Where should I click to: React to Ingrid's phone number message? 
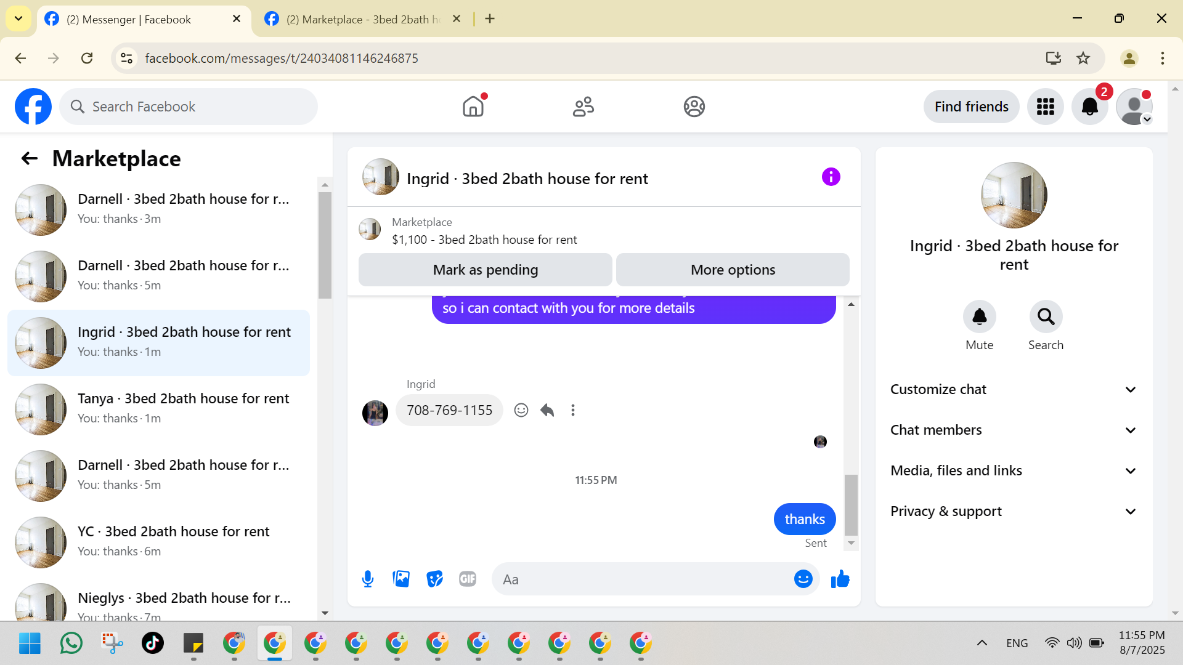(521, 410)
